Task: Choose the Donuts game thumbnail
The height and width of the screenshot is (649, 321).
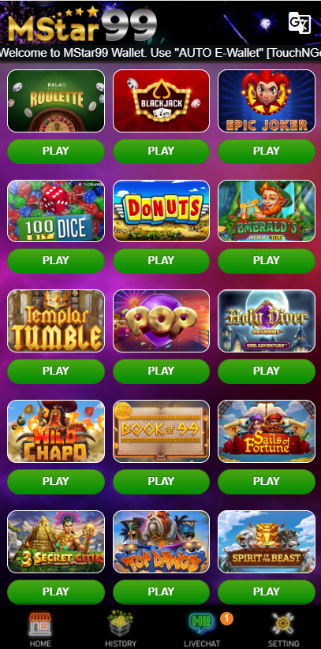Action: (x=161, y=211)
